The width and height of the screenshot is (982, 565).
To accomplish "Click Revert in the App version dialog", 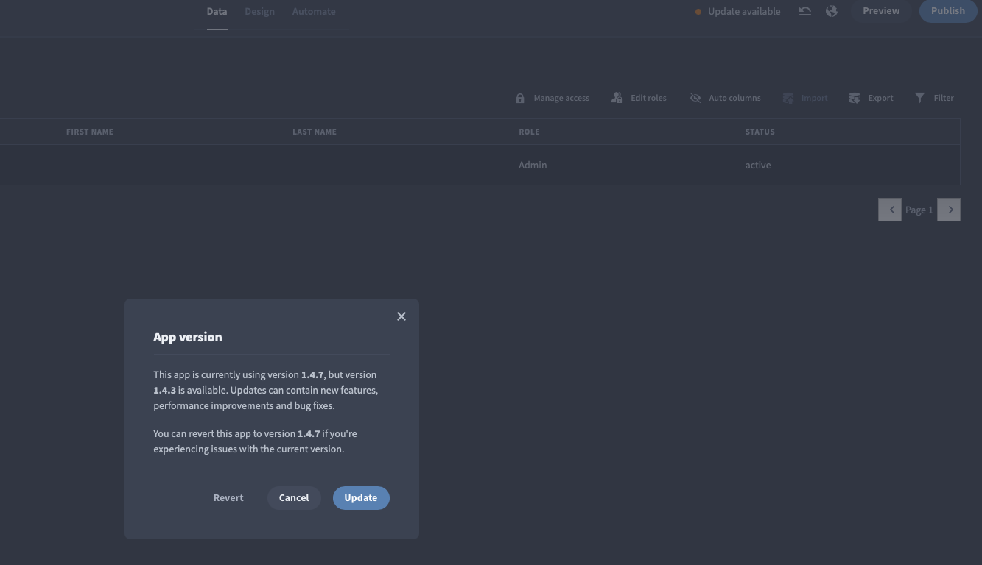I will tap(228, 497).
